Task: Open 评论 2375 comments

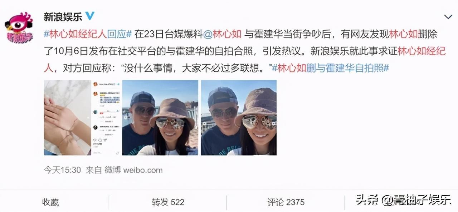Action: click(286, 202)
